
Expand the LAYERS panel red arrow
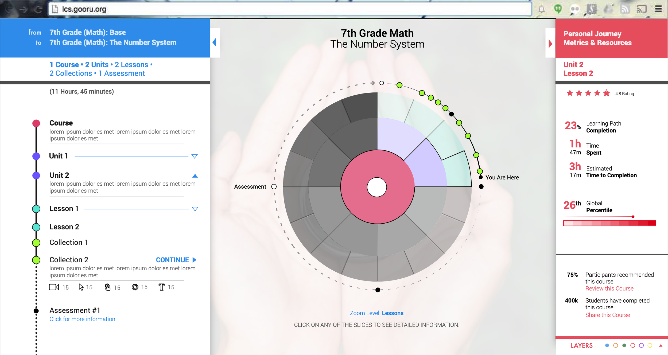(x=661, y=345)
